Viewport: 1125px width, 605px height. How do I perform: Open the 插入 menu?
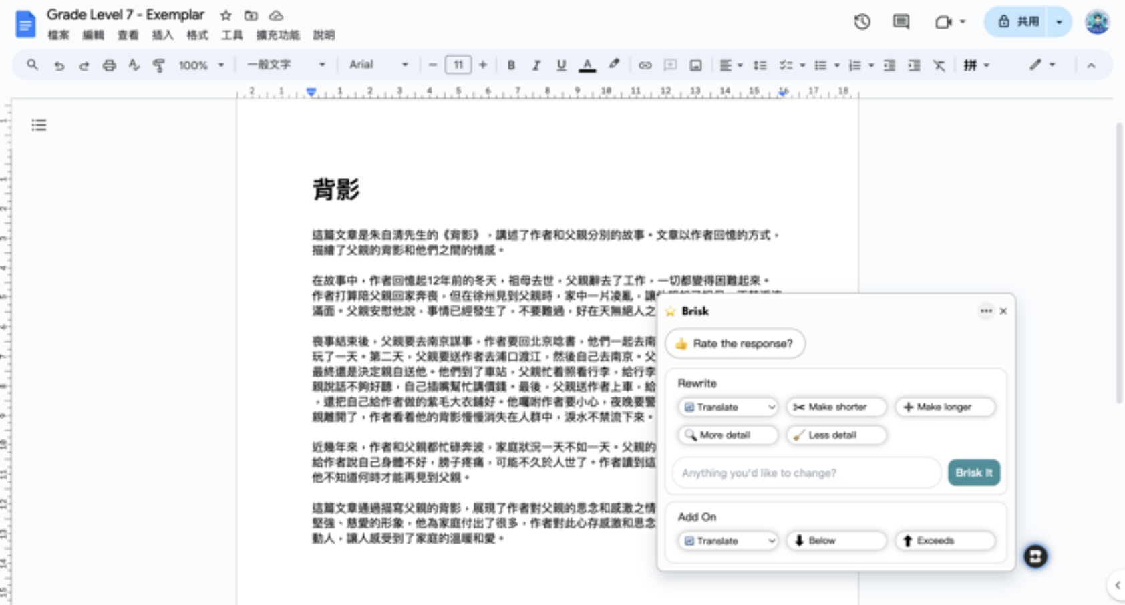[162, 35]
